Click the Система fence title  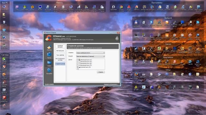pos(5,55)
